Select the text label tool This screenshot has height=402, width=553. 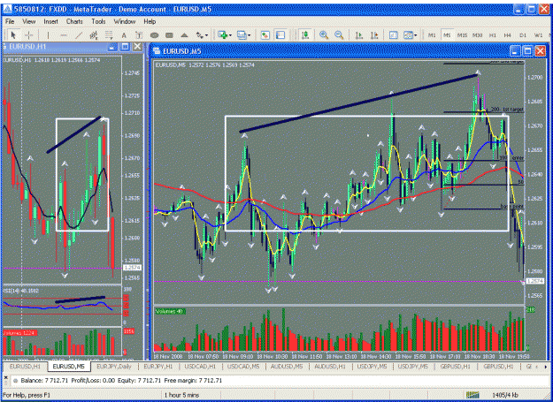(139, 35)
